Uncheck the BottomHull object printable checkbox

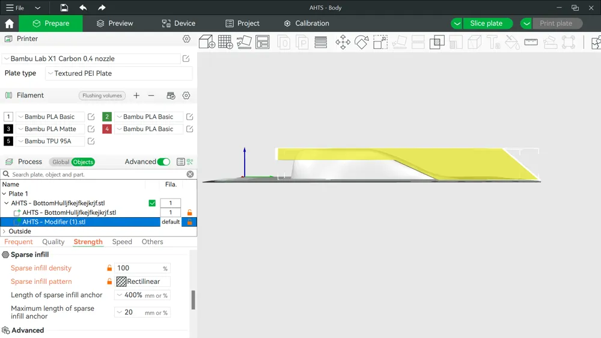152,203
